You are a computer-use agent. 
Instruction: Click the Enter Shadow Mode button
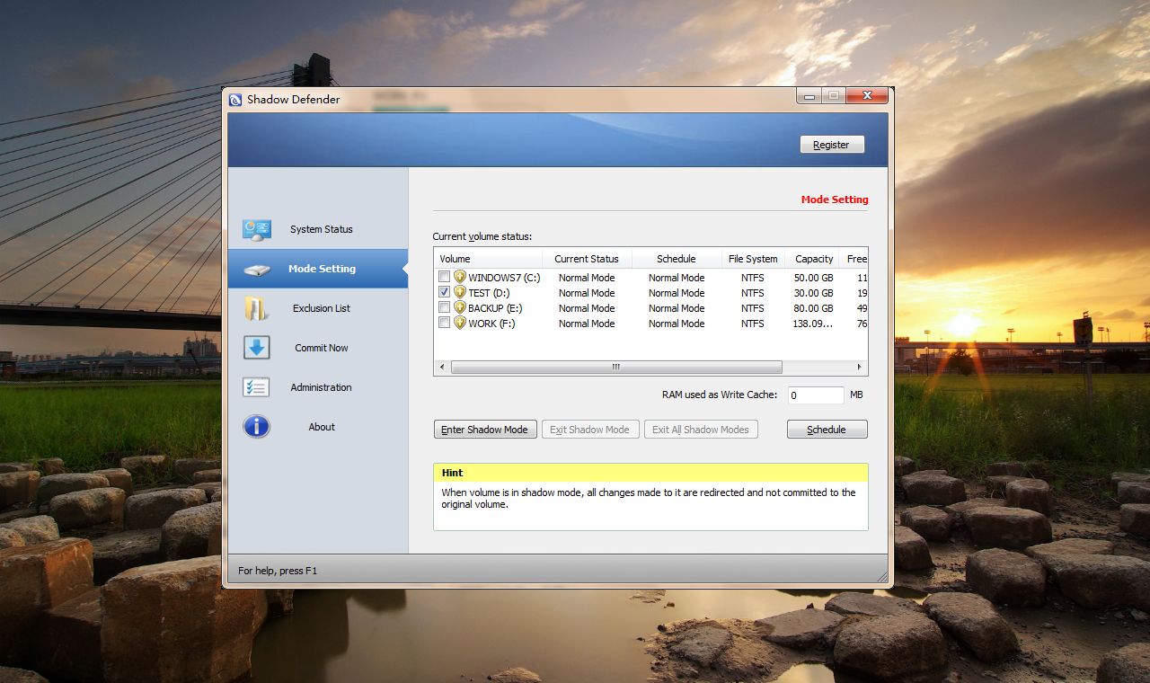pyautogui.click(x=485, y=430)
